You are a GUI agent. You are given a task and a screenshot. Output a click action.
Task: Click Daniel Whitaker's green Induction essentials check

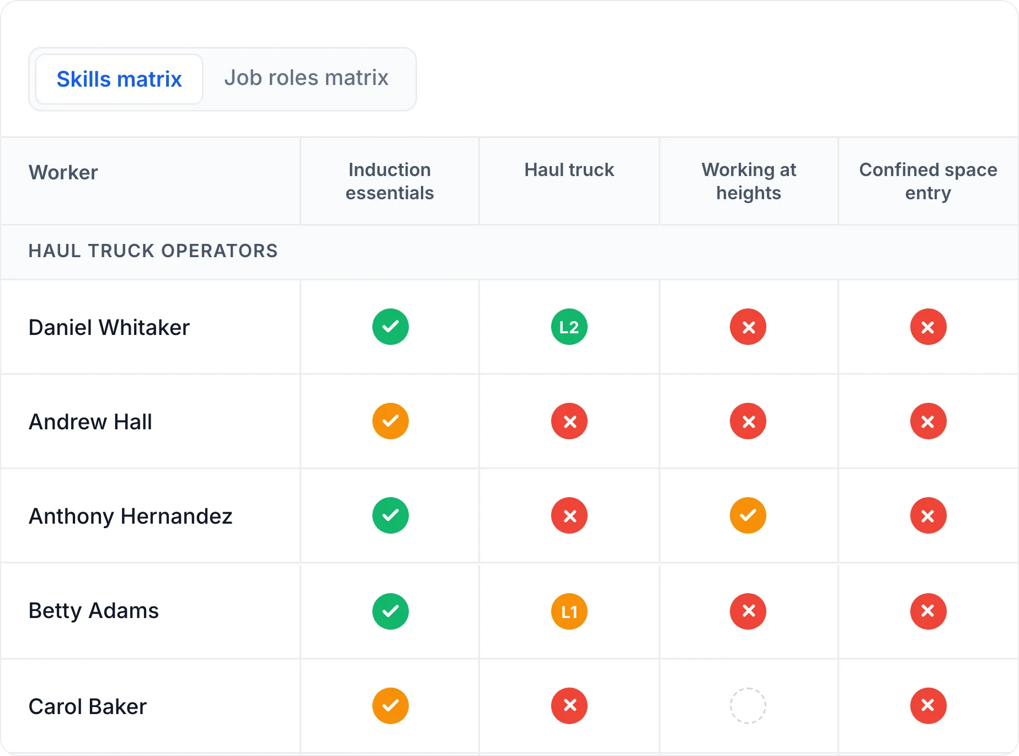[x=391, y=327]
